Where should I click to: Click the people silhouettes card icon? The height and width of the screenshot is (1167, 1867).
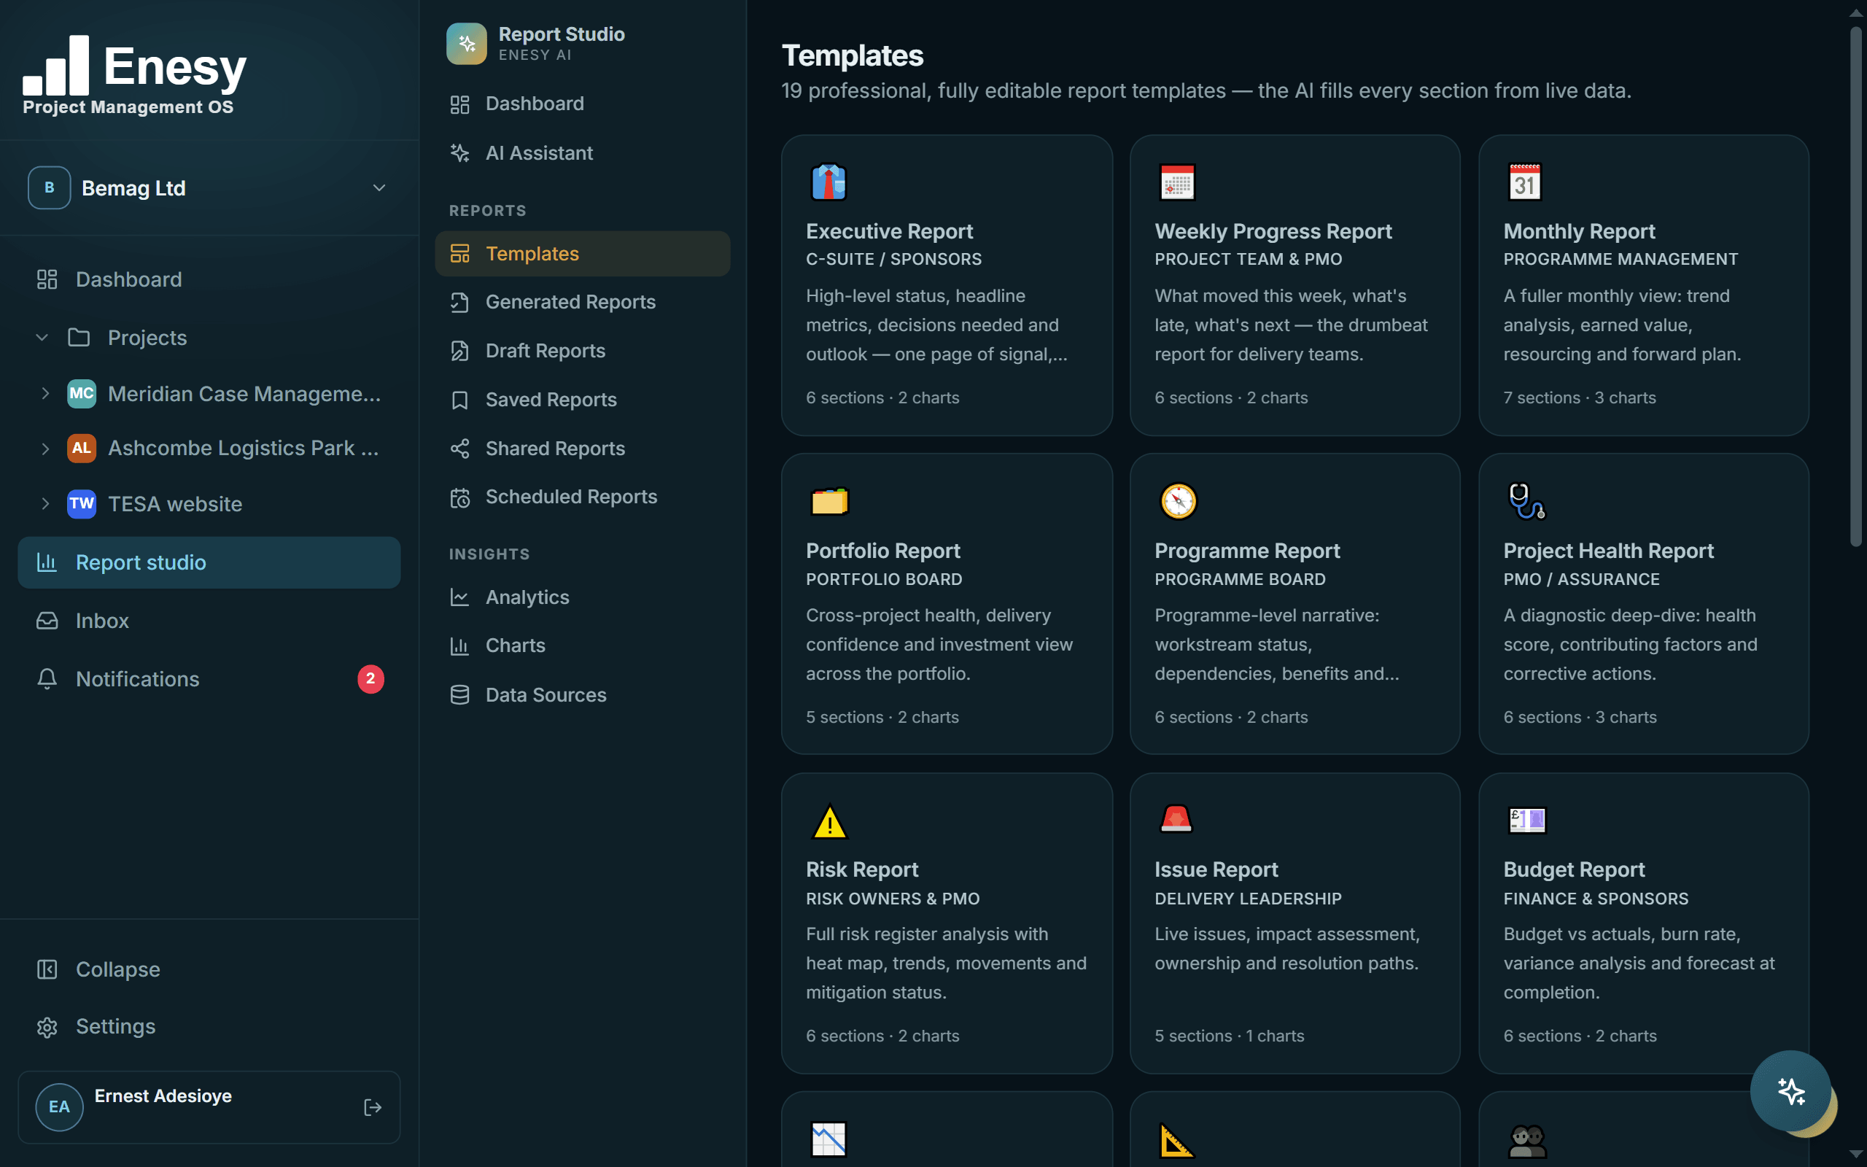pos(1526,1141)
